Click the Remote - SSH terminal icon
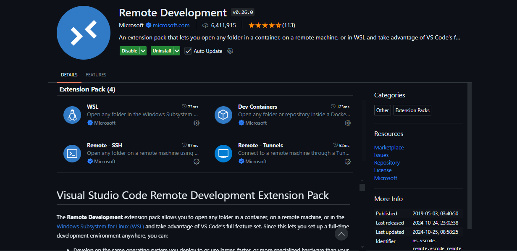This screenshot has height=251, width=517. pos(72,153)
